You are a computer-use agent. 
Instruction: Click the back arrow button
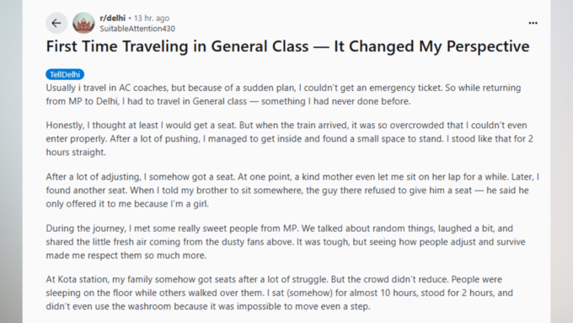click(56, 23)
